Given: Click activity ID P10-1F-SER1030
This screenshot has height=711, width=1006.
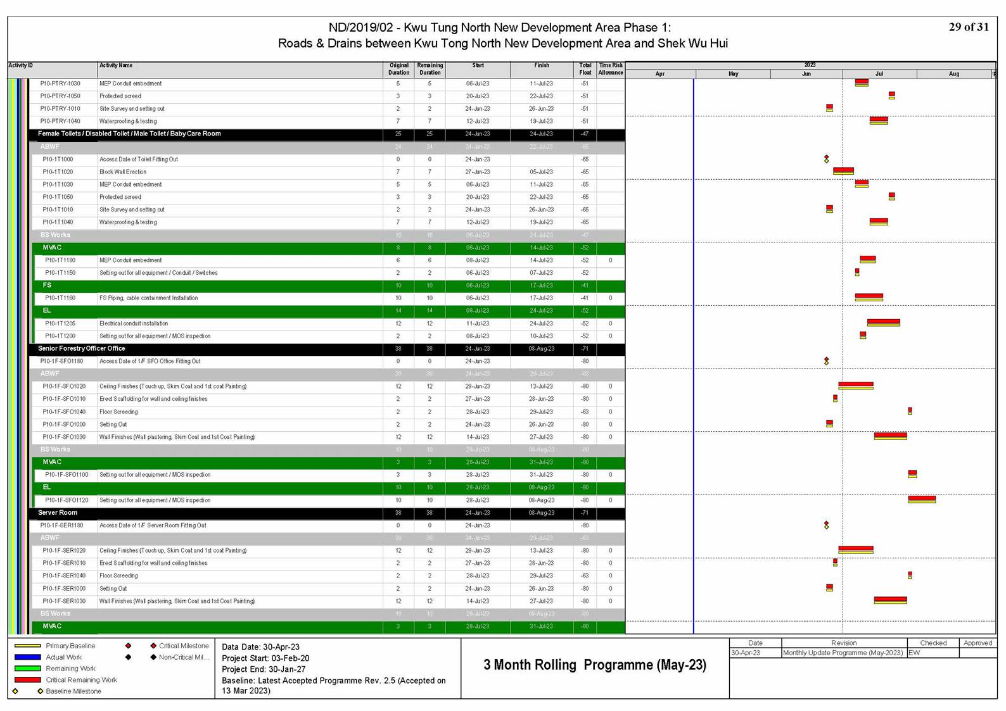Looking at the screenshot, I should (x=64, y=601).
